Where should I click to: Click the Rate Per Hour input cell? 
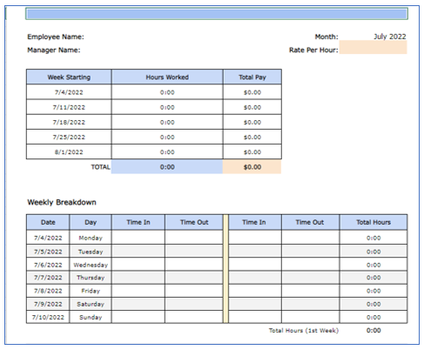point(373,47)
